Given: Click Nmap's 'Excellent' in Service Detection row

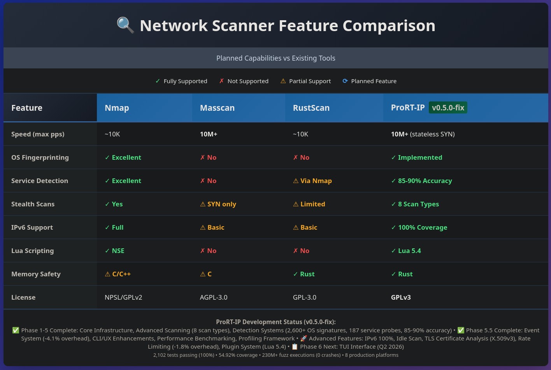Looking at the screenshot, I should [123, 181].
